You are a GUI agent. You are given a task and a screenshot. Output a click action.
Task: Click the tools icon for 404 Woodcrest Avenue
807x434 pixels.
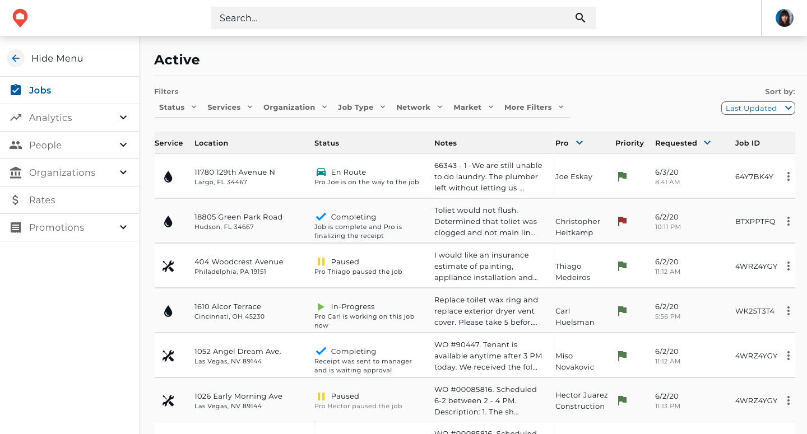pyautogui.click(x=168, y=267)
